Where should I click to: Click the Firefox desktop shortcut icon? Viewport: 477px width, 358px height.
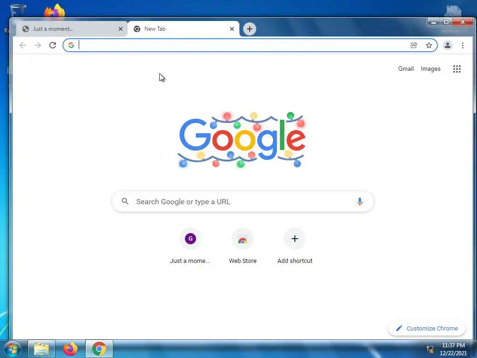point(55,12)
